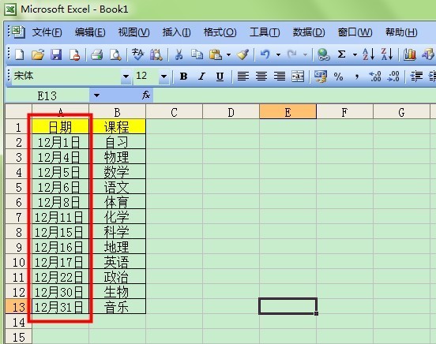Select column D header
Image resolution: width=436 pixels, height=344 pixels.
pyautogui.click(x=231, y=112)
